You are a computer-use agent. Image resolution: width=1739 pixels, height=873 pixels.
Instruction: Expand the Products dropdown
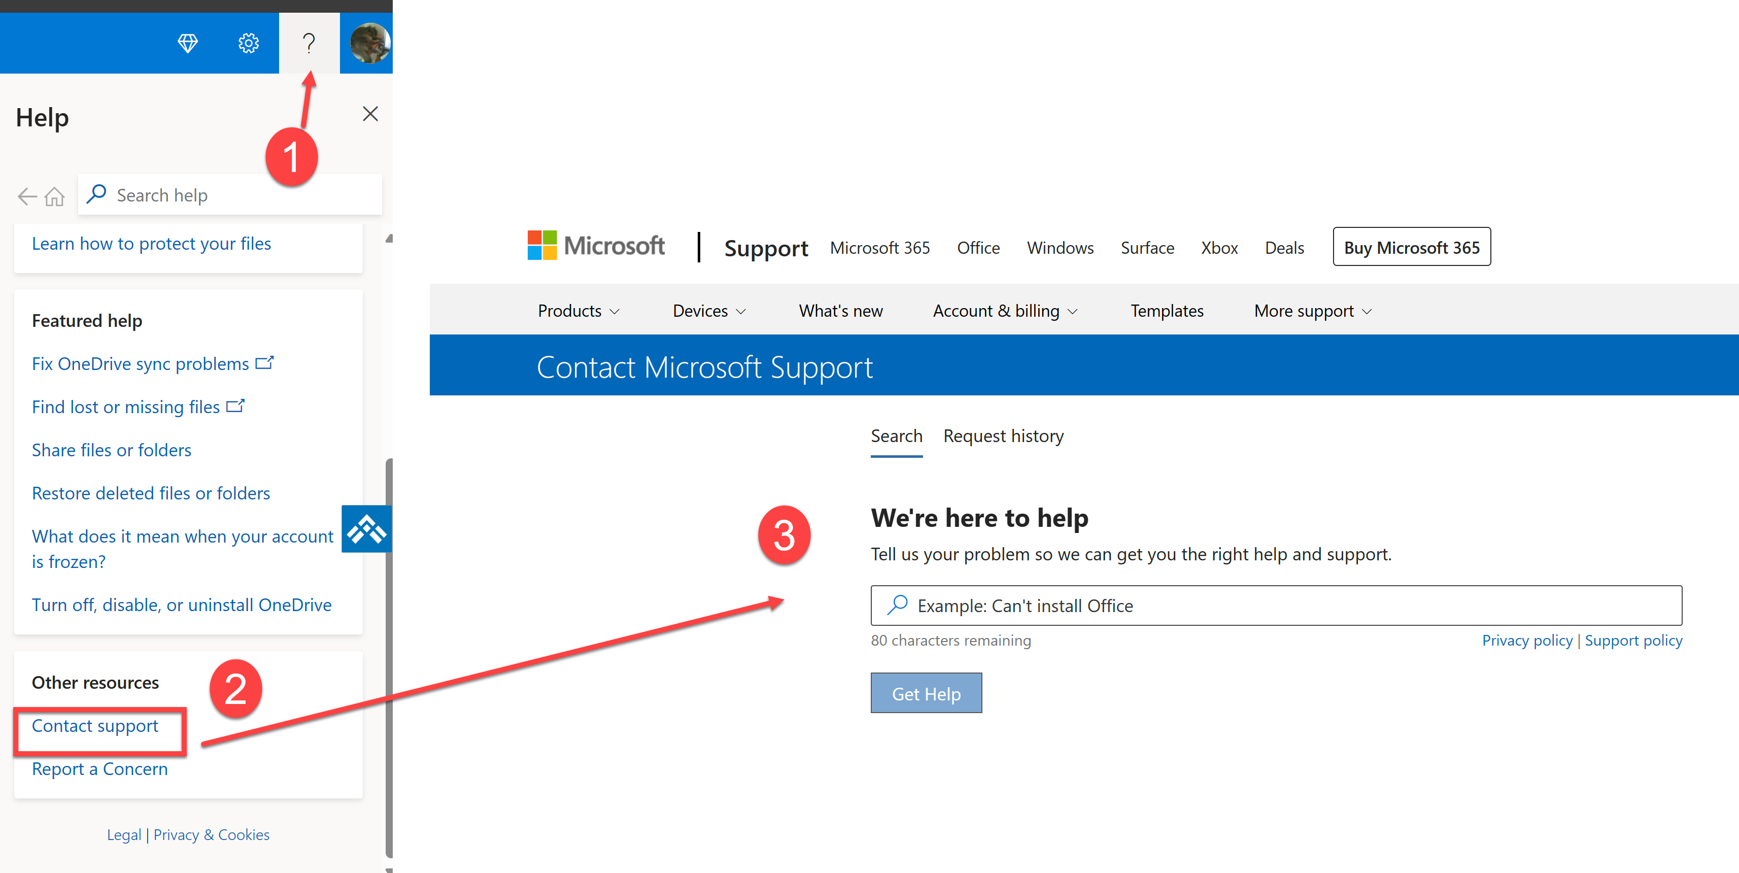[x=578, y=311]
